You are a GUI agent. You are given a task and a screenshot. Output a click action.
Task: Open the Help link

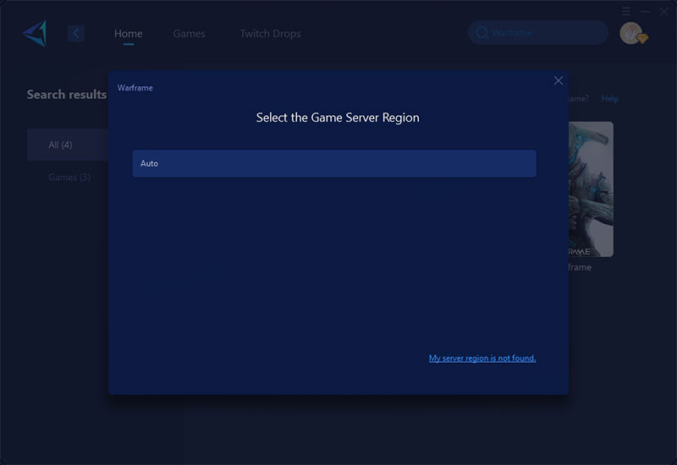(609, 99)
